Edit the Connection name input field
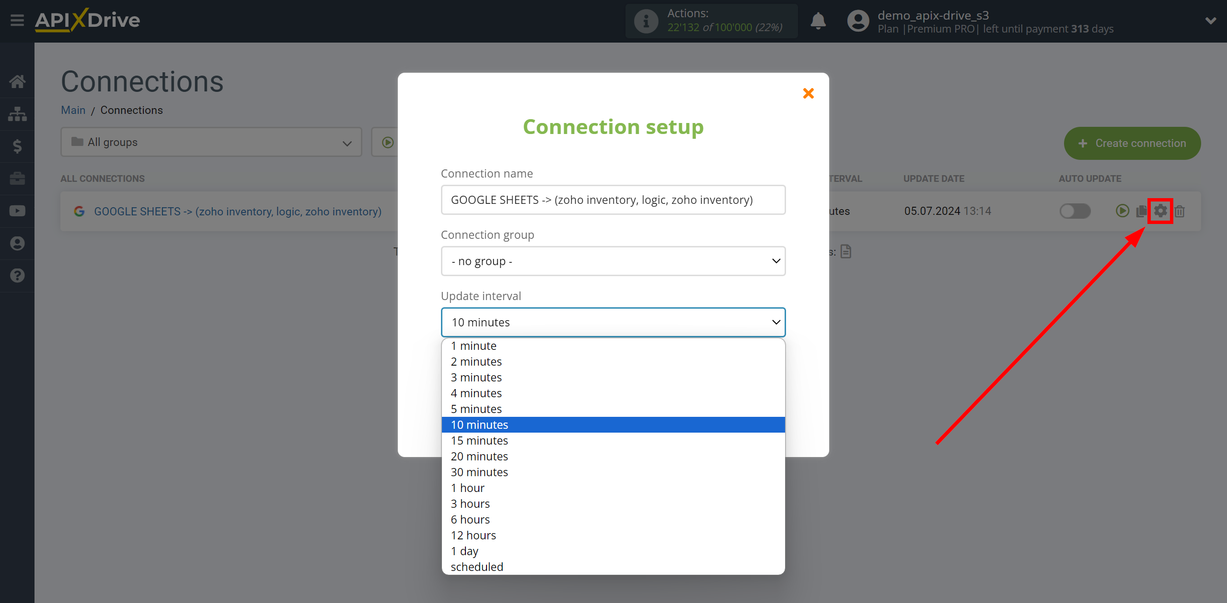The height and width of the screenshot is (603, 1227). click(x=613, y=199)
